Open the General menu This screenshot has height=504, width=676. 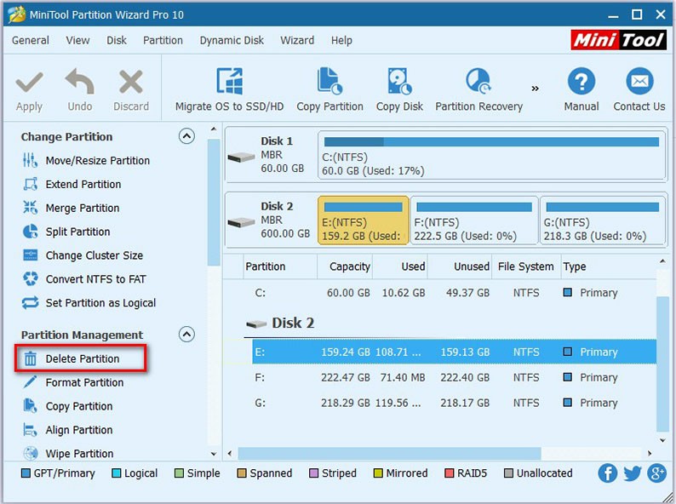click(30, 40)
